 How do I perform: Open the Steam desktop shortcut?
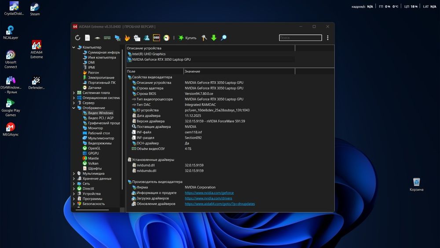[35, 9]
